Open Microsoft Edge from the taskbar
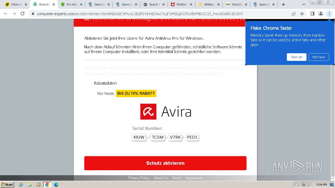This screenshot has height=188, width=335. click(56, 185)
